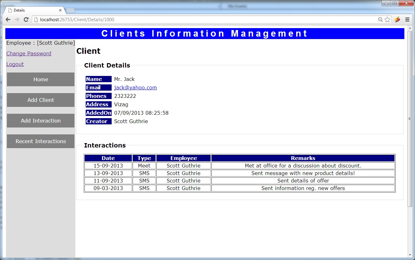Screen dimensions: 415x260
Task: Close the Details tab with its X
Action: point(60,10)
